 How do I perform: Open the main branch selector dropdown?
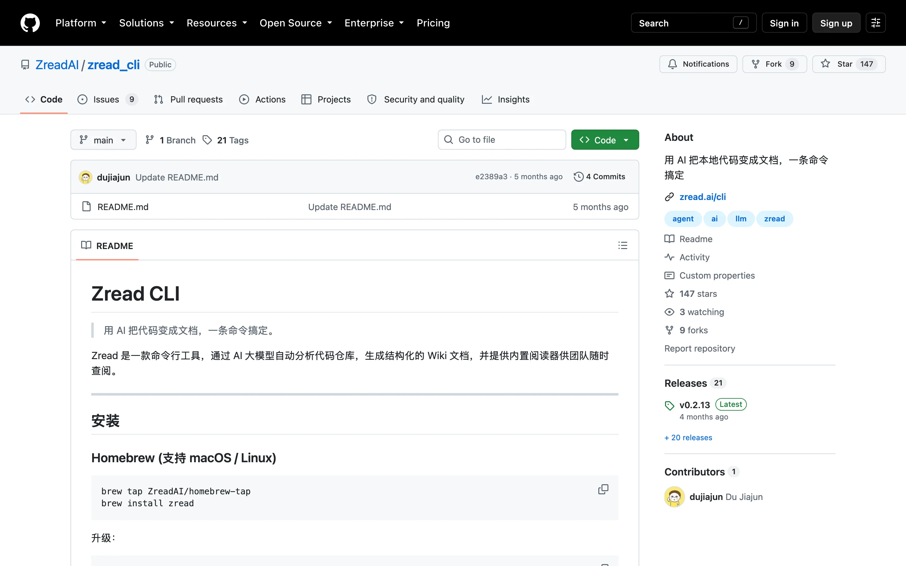point(103,140)
